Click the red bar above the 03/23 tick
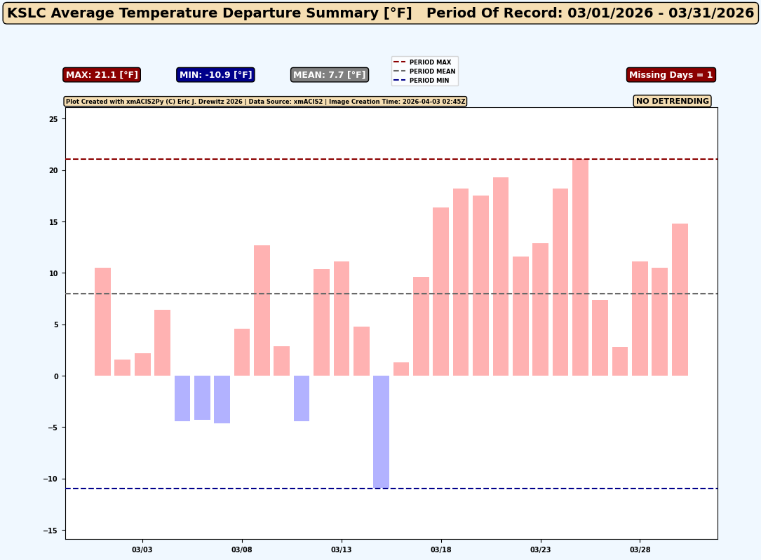Image resolution: width=761 pixels, height=560 pixels. coord(541,309)
